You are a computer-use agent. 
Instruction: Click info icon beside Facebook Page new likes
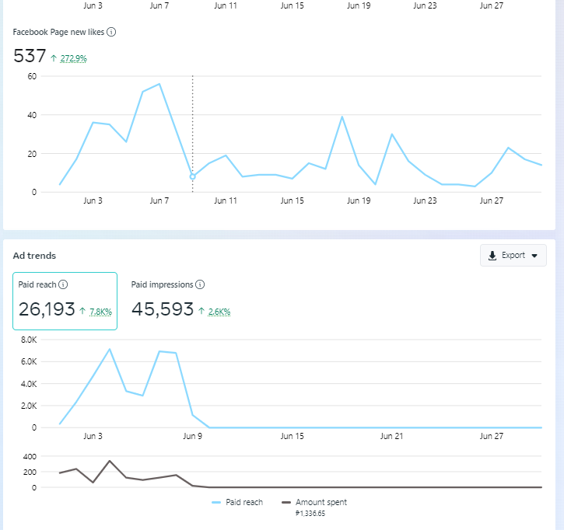coord(111,32)
